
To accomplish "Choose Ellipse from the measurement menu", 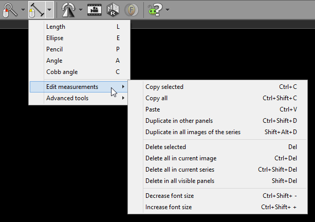I will pyautogui.click(x=55, y=38).
